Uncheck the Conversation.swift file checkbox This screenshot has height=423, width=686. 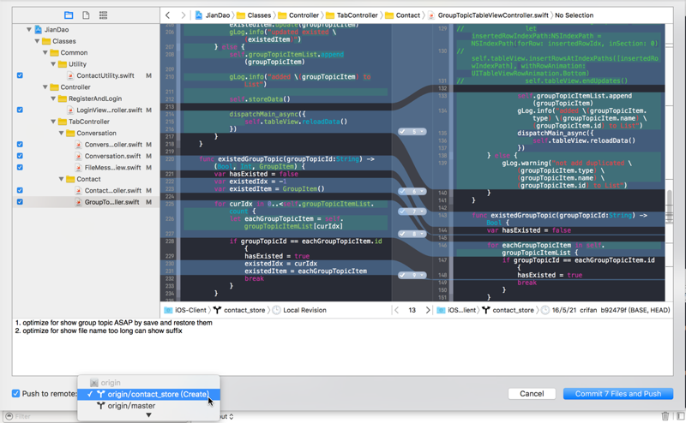click(20, 157)
